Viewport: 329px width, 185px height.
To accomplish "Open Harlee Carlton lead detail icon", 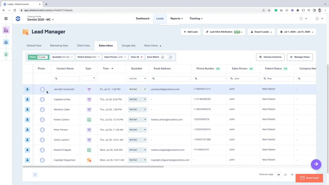I will pos(27,120).
